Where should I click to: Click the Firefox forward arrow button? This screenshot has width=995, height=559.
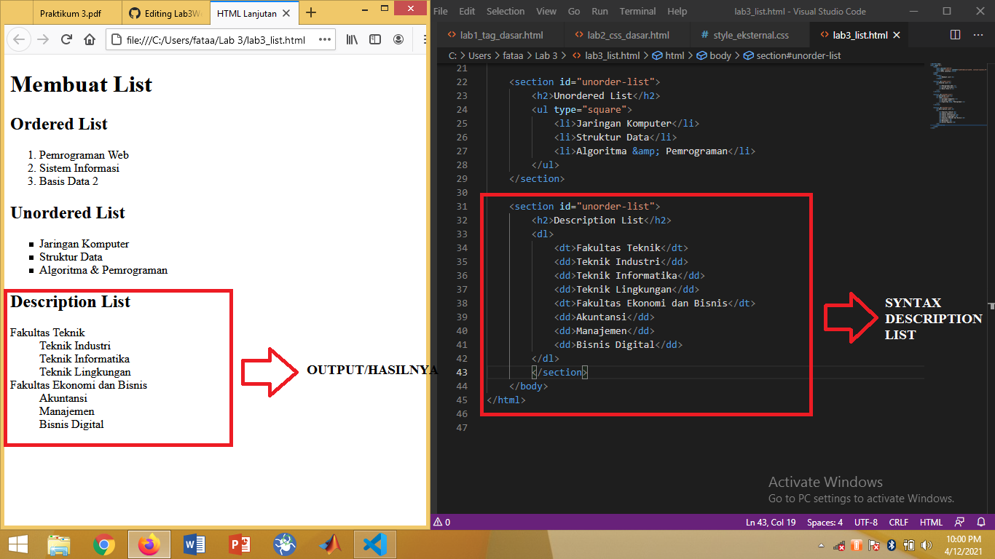click(x=43, y=40)
